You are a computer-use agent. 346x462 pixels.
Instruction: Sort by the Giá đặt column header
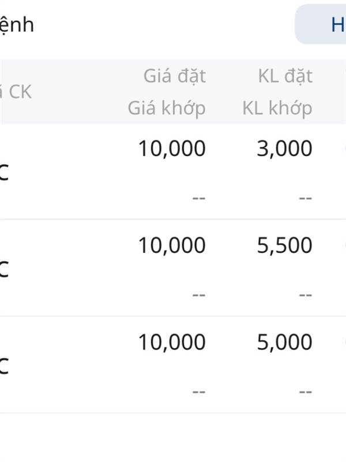pos(175,77)
